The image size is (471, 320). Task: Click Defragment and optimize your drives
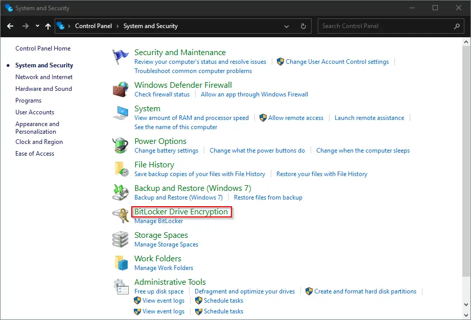pos(245,291)
